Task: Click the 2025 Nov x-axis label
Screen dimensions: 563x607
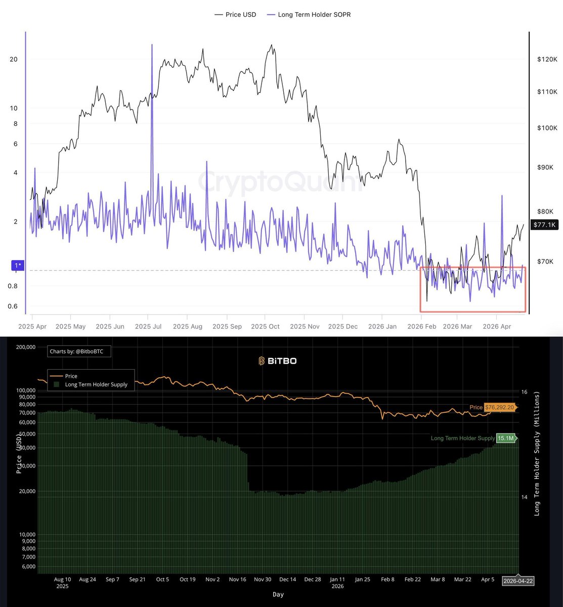Action: click(x=305, y=327)
